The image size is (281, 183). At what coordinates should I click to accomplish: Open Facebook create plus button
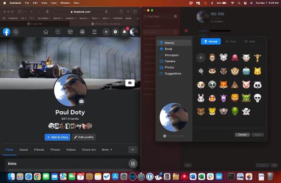(106, 32)
